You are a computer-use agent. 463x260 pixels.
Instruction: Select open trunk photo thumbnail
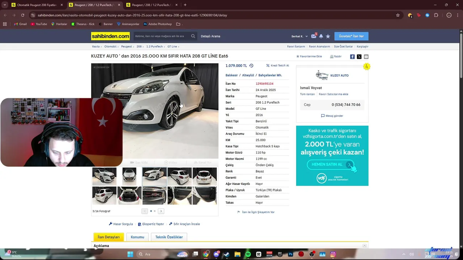(129, 196)
